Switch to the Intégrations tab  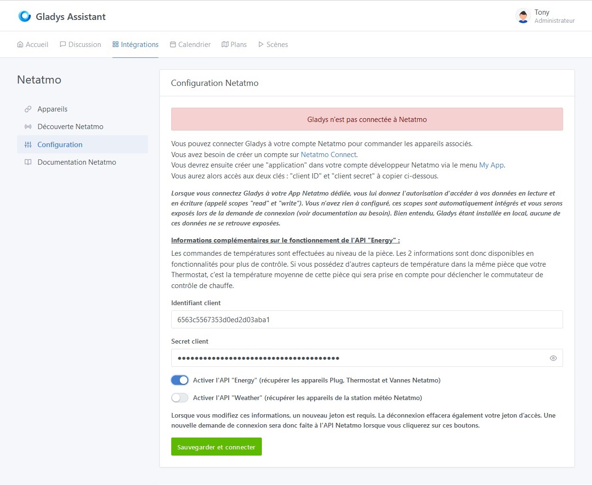(x=135, y=44)
